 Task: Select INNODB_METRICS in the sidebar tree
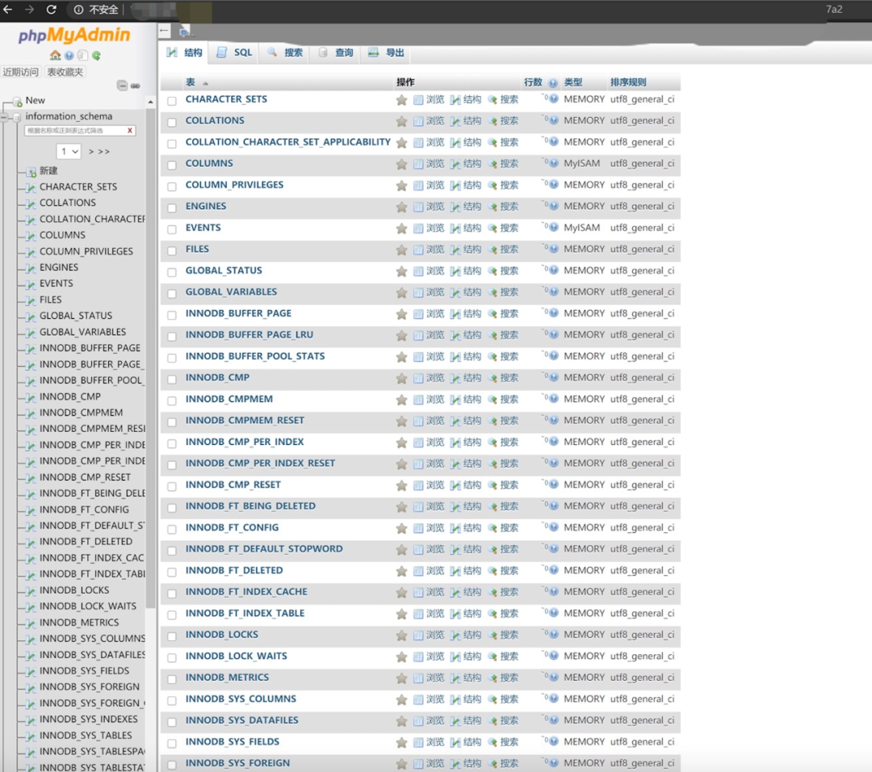[79, 623]
